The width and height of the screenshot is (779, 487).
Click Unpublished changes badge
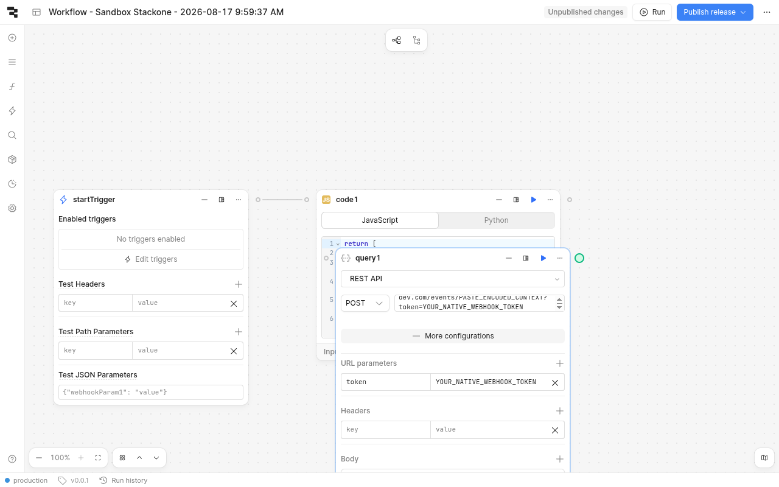click(x=585, y=12)
